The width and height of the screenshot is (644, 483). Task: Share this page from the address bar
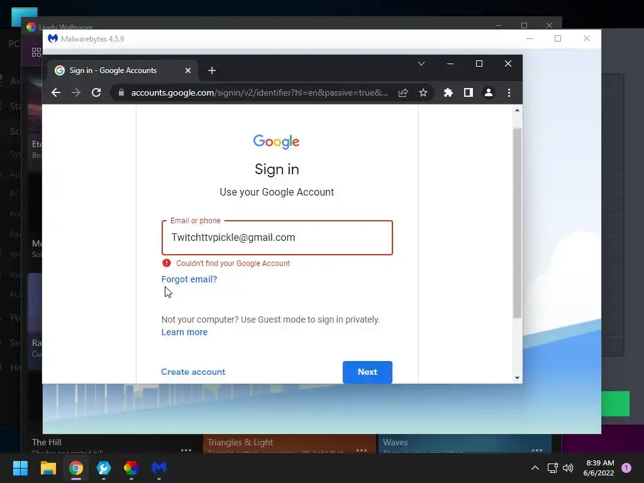pos(403,93)
